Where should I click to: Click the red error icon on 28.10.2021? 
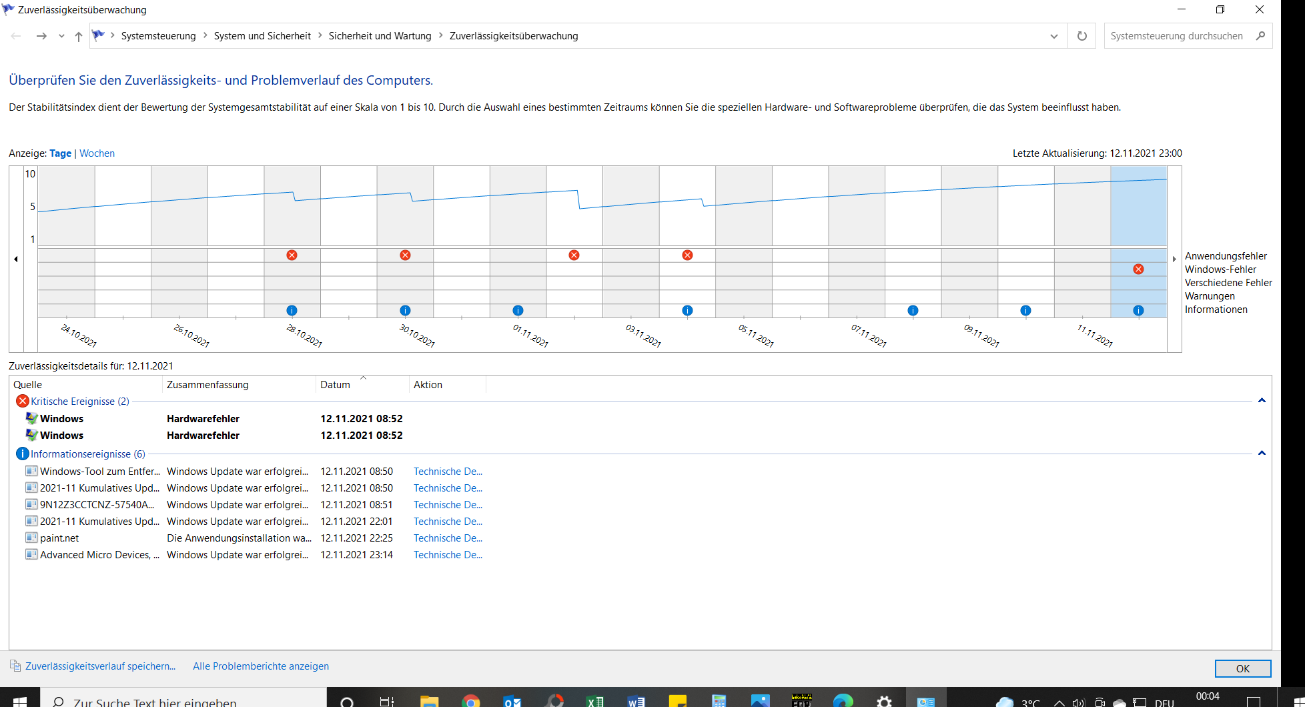coord(292,255)
